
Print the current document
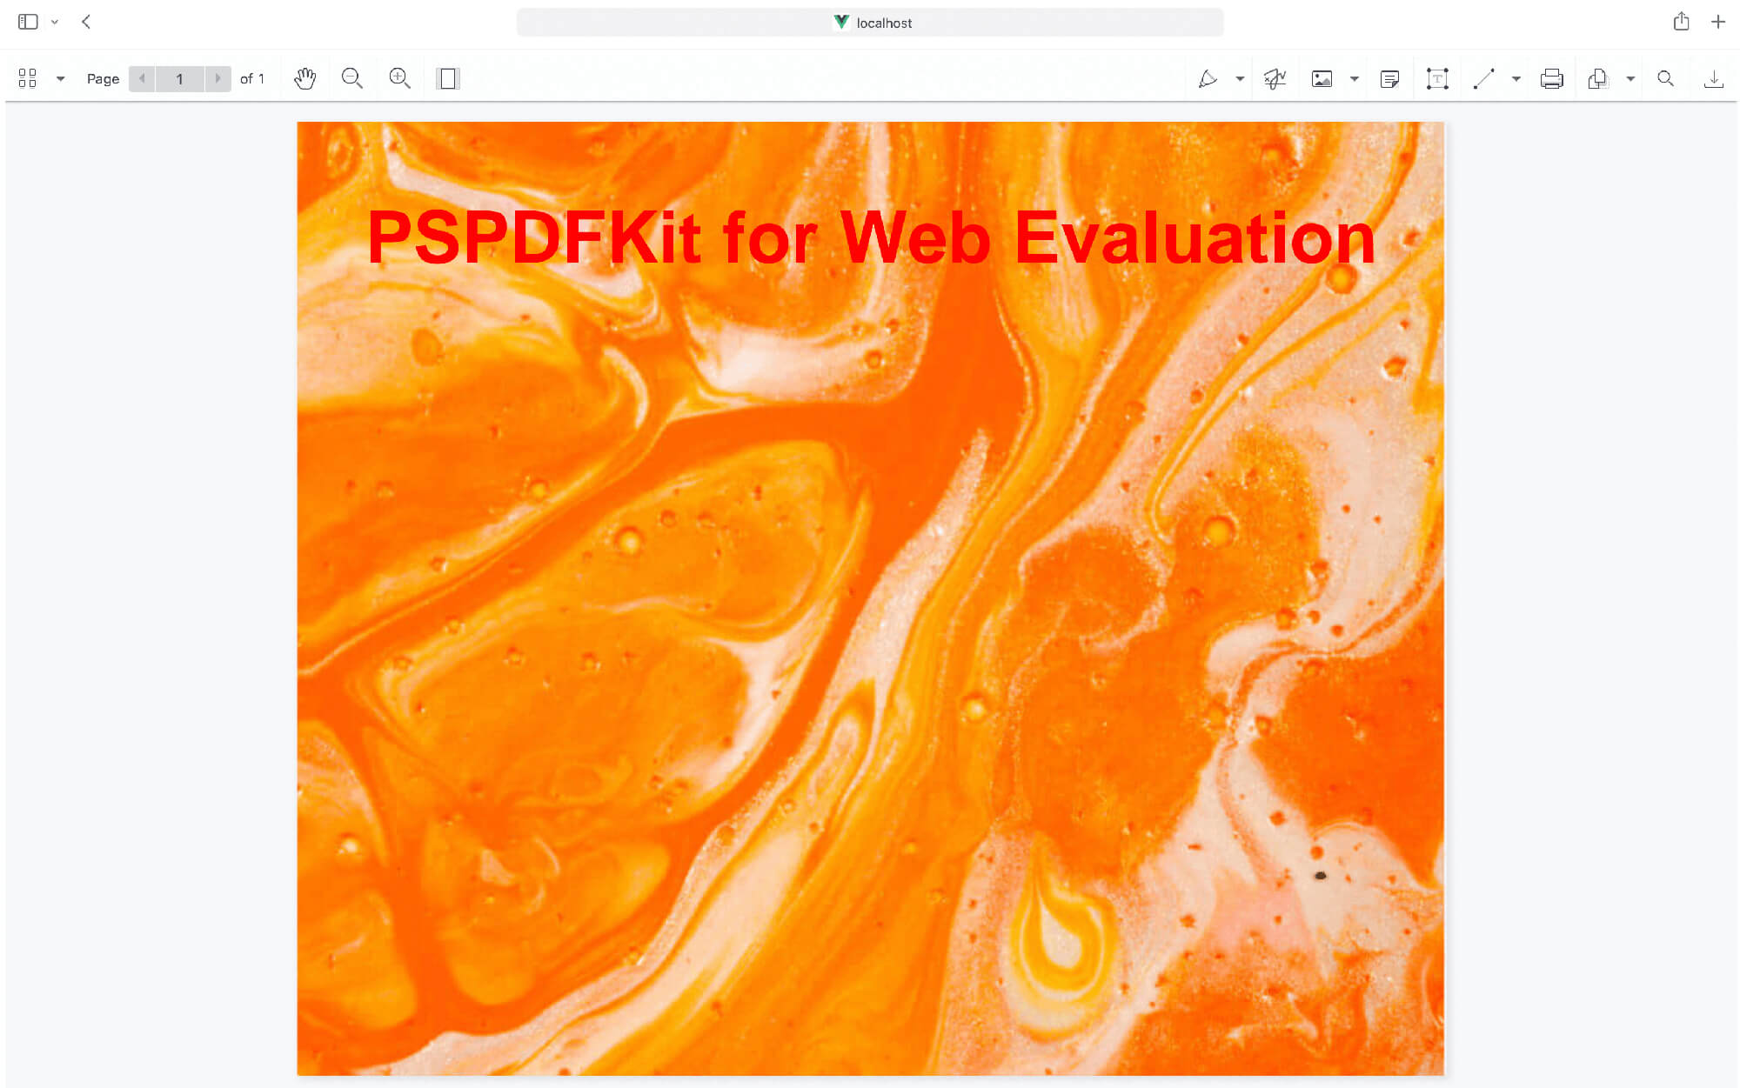tap(1551, 78)
